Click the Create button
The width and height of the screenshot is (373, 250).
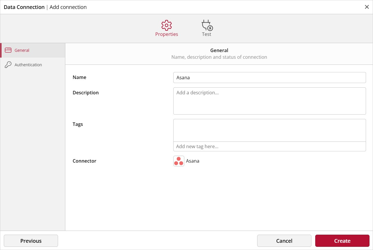tap(342, 241)
